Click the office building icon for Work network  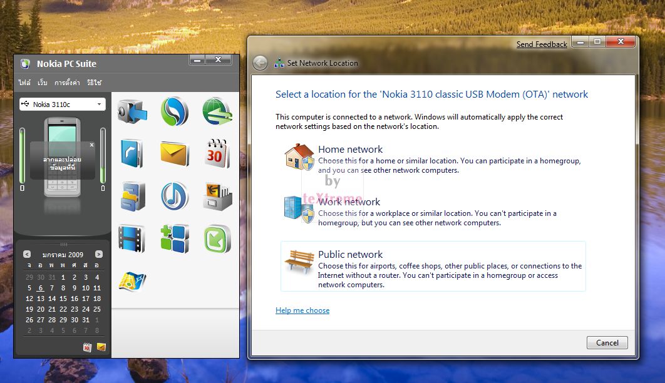pyautogui.click(x=299, y=209)
